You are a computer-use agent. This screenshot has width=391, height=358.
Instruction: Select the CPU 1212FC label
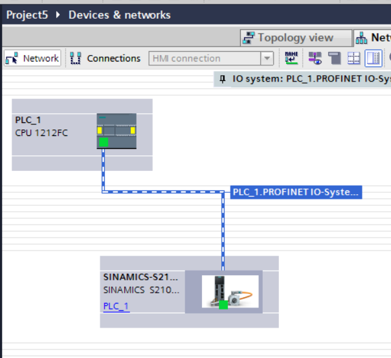41,133
